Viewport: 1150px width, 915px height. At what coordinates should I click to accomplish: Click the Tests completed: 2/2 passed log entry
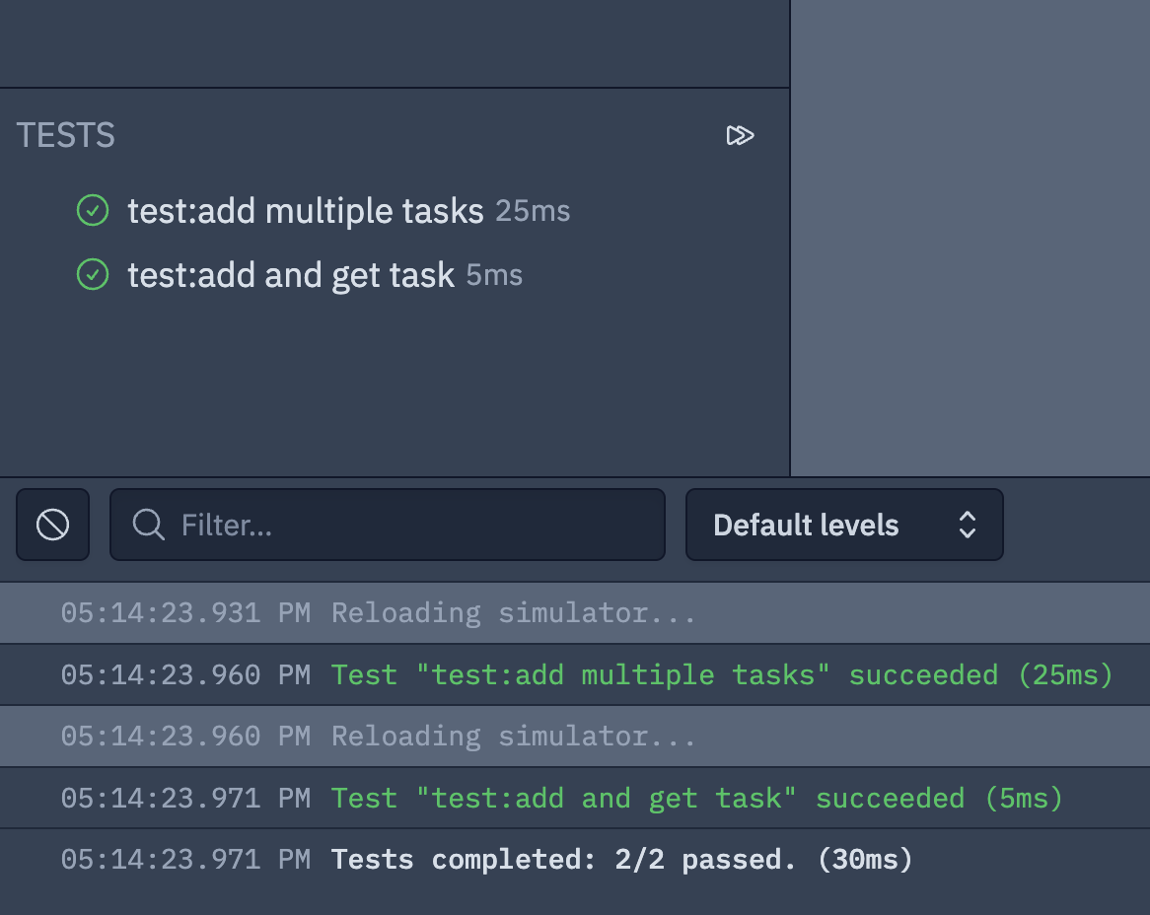pyautogui.click(x=575, y=859)
